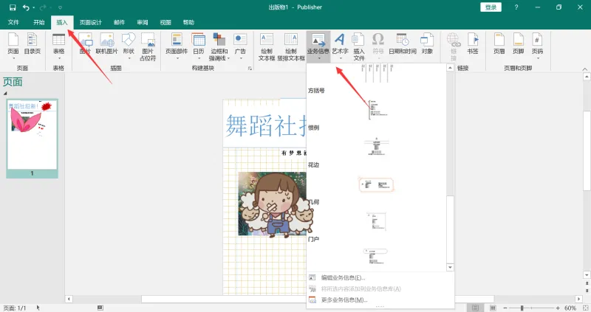Switch to the single page view button
The height and width of the screenshot is (312, 591).
(475, 308)
